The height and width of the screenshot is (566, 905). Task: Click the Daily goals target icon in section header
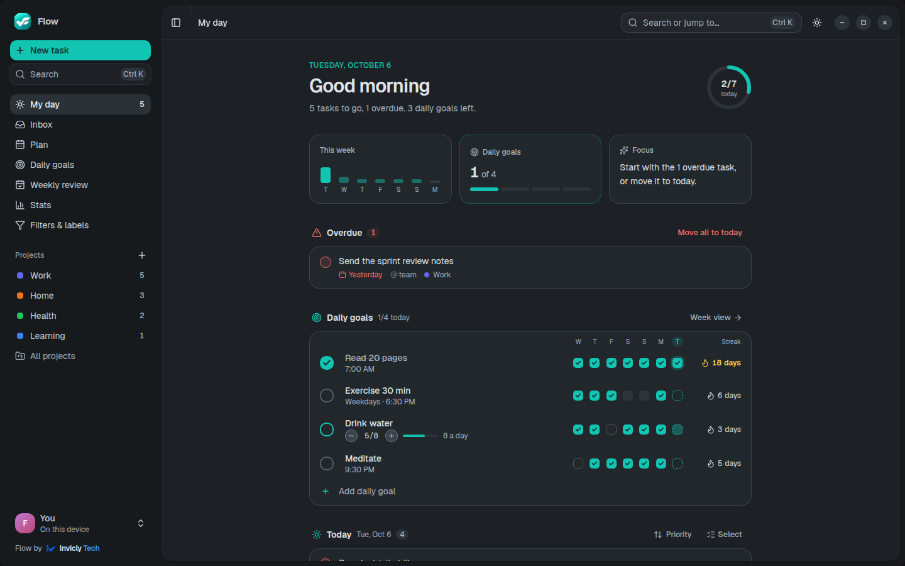click(x=317, y=318)
